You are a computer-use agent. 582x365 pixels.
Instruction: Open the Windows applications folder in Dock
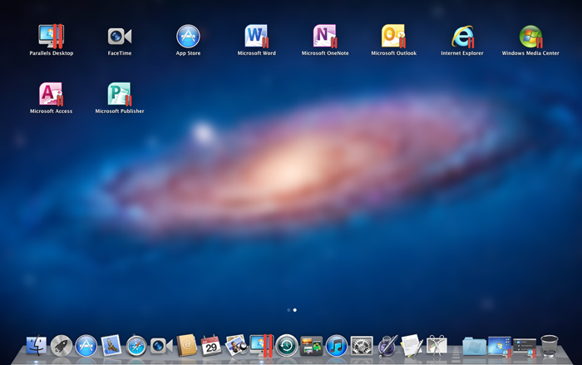coord(475,347)
